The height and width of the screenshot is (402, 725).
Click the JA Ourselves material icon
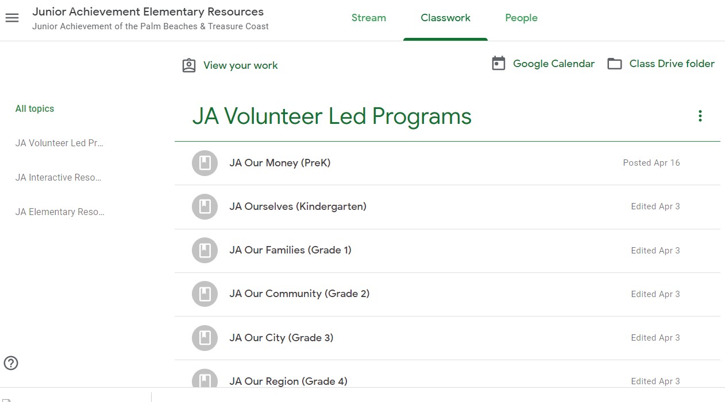click(205, 206)
